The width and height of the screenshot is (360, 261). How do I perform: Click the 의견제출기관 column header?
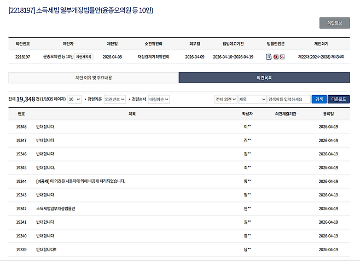286,114
